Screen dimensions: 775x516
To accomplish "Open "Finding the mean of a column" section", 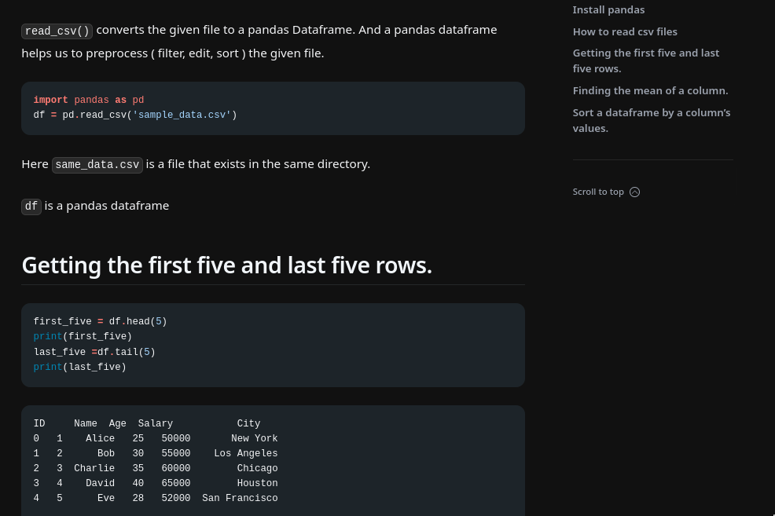I will pyautogui.click(x=650, y=90).
